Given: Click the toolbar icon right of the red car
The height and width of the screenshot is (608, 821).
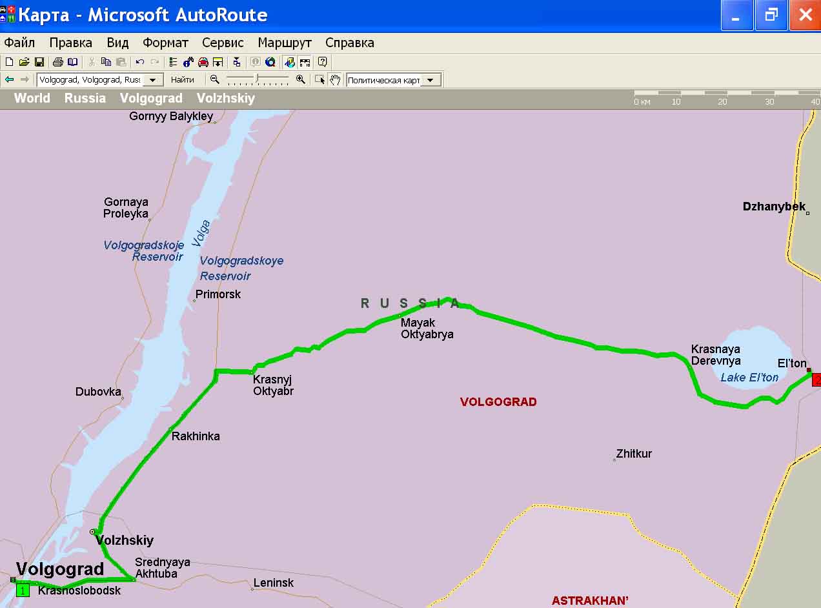Looking at the screenshot, I should click(218, 62).
